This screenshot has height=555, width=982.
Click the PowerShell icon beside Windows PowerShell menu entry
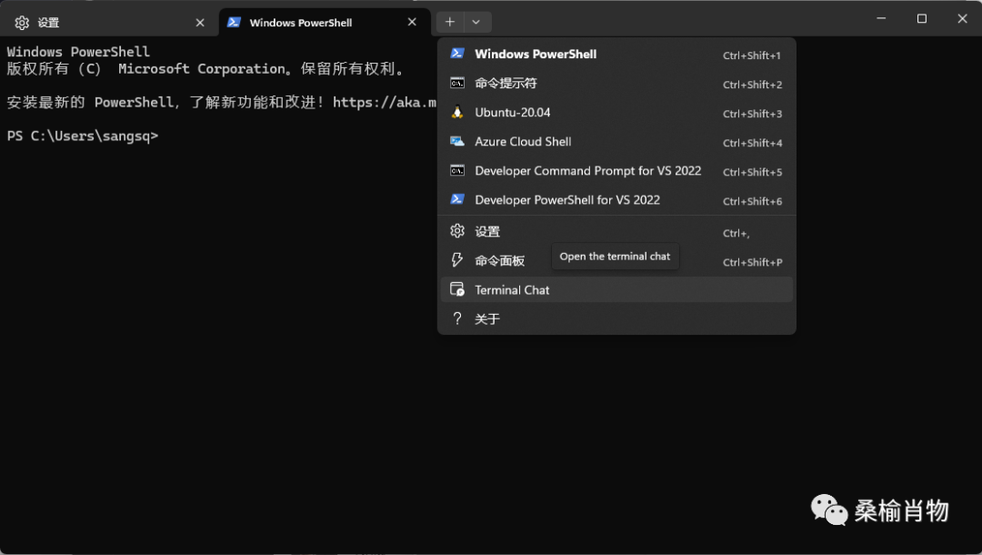tap(457, 54)
